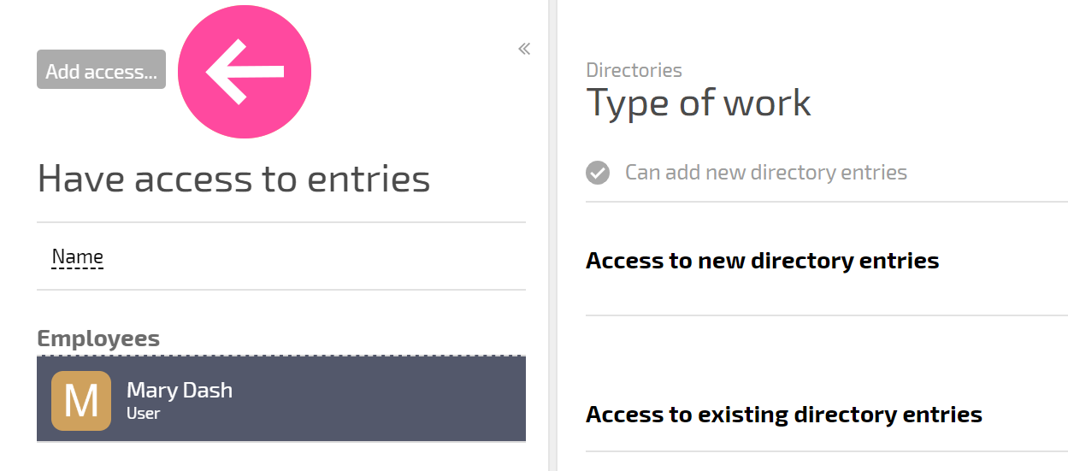Click the M avatar of Mary Dash
This screenshot has width=1068, height=471.
click(x=81, y=400)
